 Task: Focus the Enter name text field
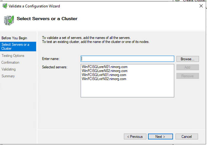[x=127, y=59]
